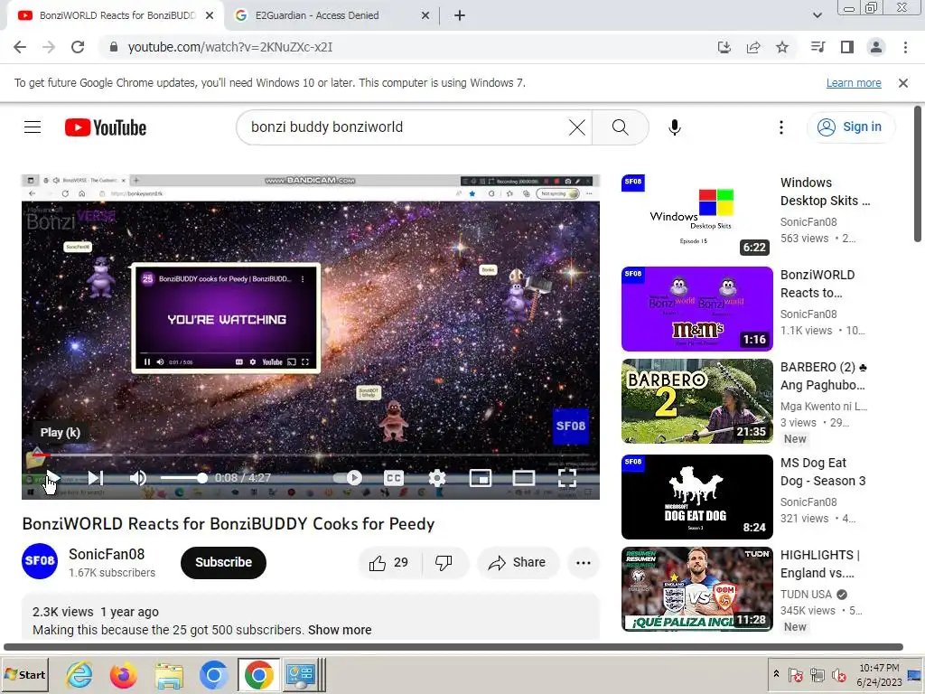Open file explorer folder on taskbar
Image resolution: width=925 pixels, height=694 pixels.
pyautogui.click(x=169, y=674)
